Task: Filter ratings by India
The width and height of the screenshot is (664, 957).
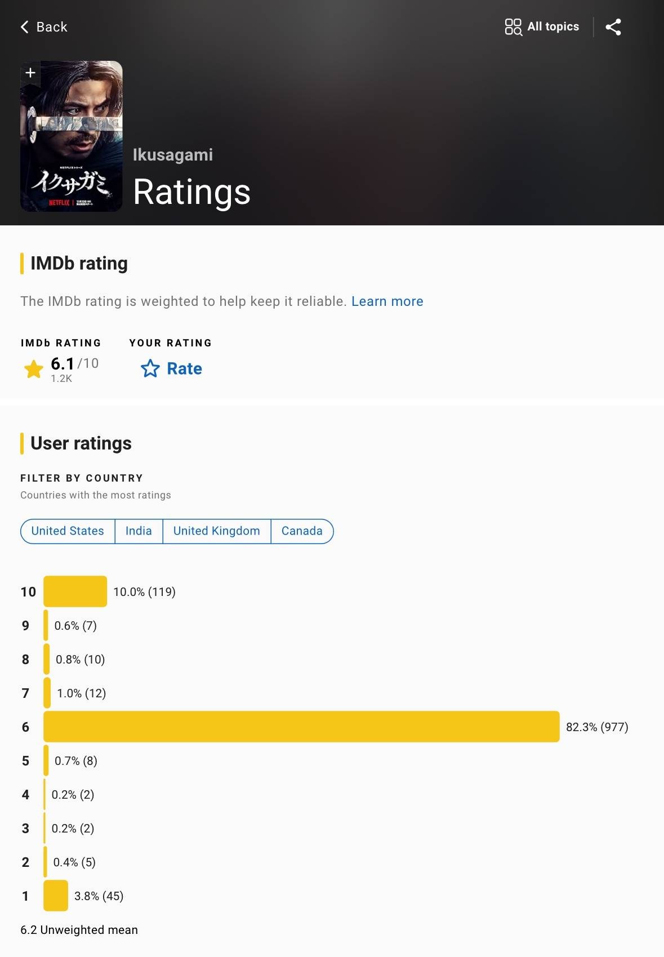Action: coord(139,531)
